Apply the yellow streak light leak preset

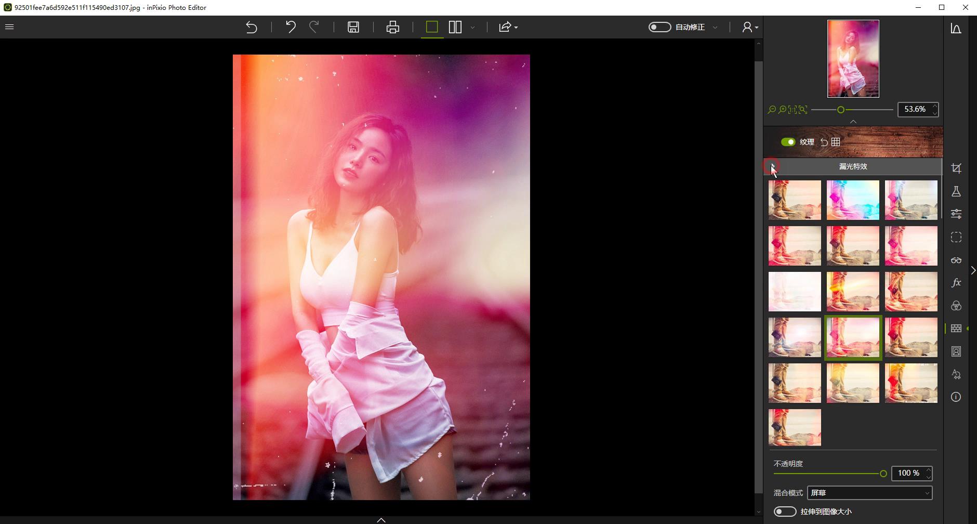(x=853, y=292)
